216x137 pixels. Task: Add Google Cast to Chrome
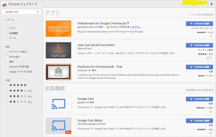pos(199,99)
